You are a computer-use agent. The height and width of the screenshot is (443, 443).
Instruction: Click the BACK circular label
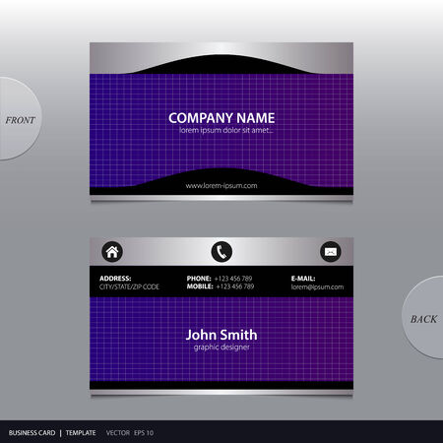423,319
